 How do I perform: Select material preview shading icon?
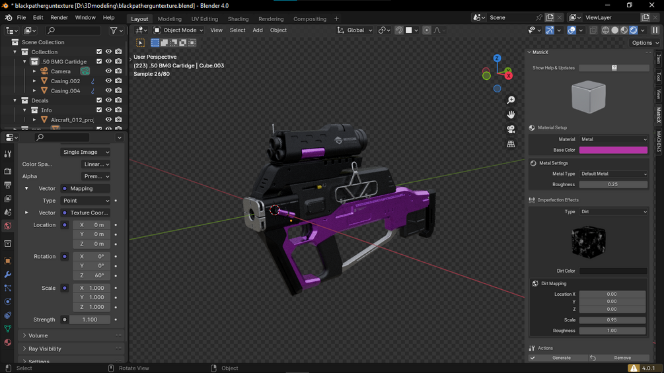[x=624, y=30]
